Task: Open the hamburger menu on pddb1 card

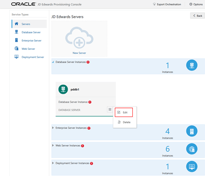Action: (110, 109)
